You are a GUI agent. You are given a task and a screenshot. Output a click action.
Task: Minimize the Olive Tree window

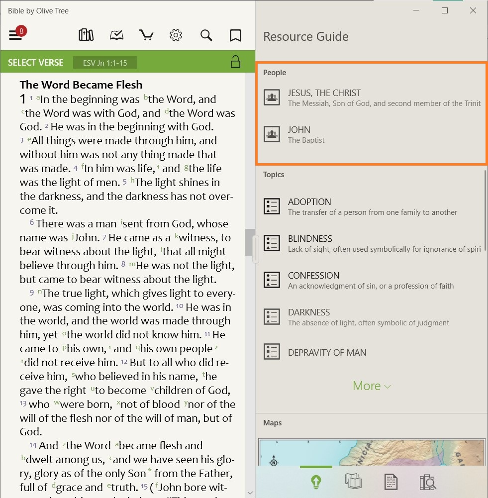point(416,10)
